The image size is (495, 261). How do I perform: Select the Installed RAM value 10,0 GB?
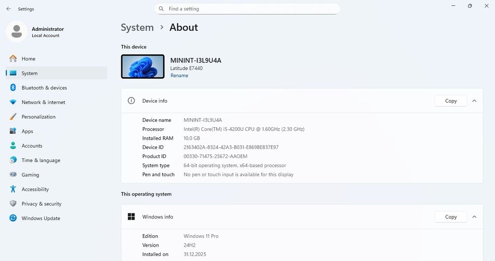[192, 138]
